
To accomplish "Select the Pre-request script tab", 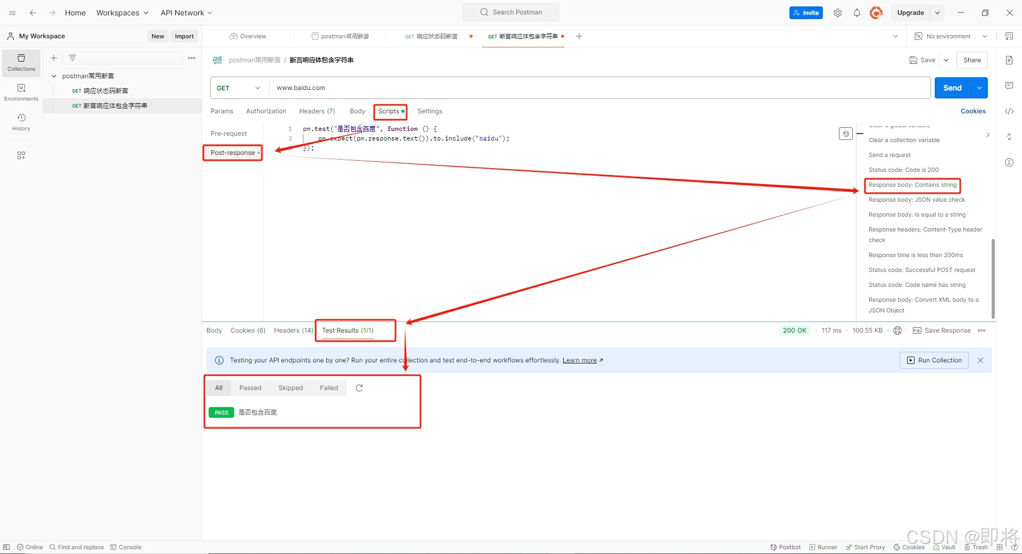I will point(229,134).
